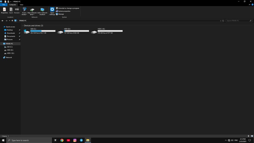Click the '767 GB free of 802 GB' text
This screenshot has width=254, height=143.
click(71, 33)
